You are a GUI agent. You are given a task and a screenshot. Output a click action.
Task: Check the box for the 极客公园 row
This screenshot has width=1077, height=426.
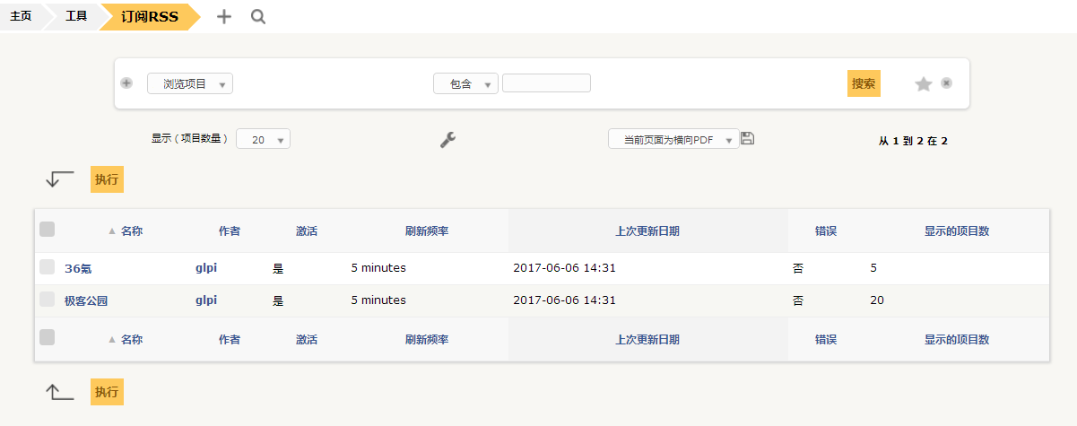tap(48, 300)
